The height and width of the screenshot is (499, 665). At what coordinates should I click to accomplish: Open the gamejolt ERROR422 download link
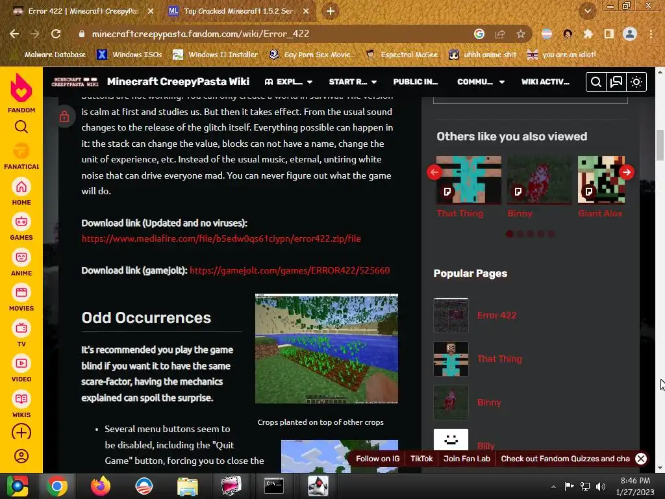coord(290,271)
